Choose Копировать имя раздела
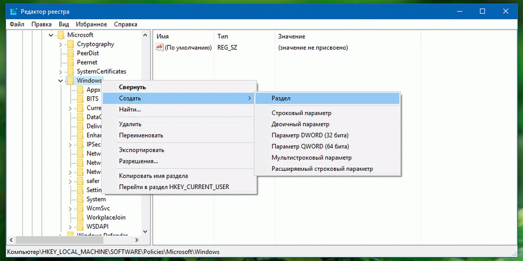The height and width of the screenshot is (261, 523). (179, 176)
